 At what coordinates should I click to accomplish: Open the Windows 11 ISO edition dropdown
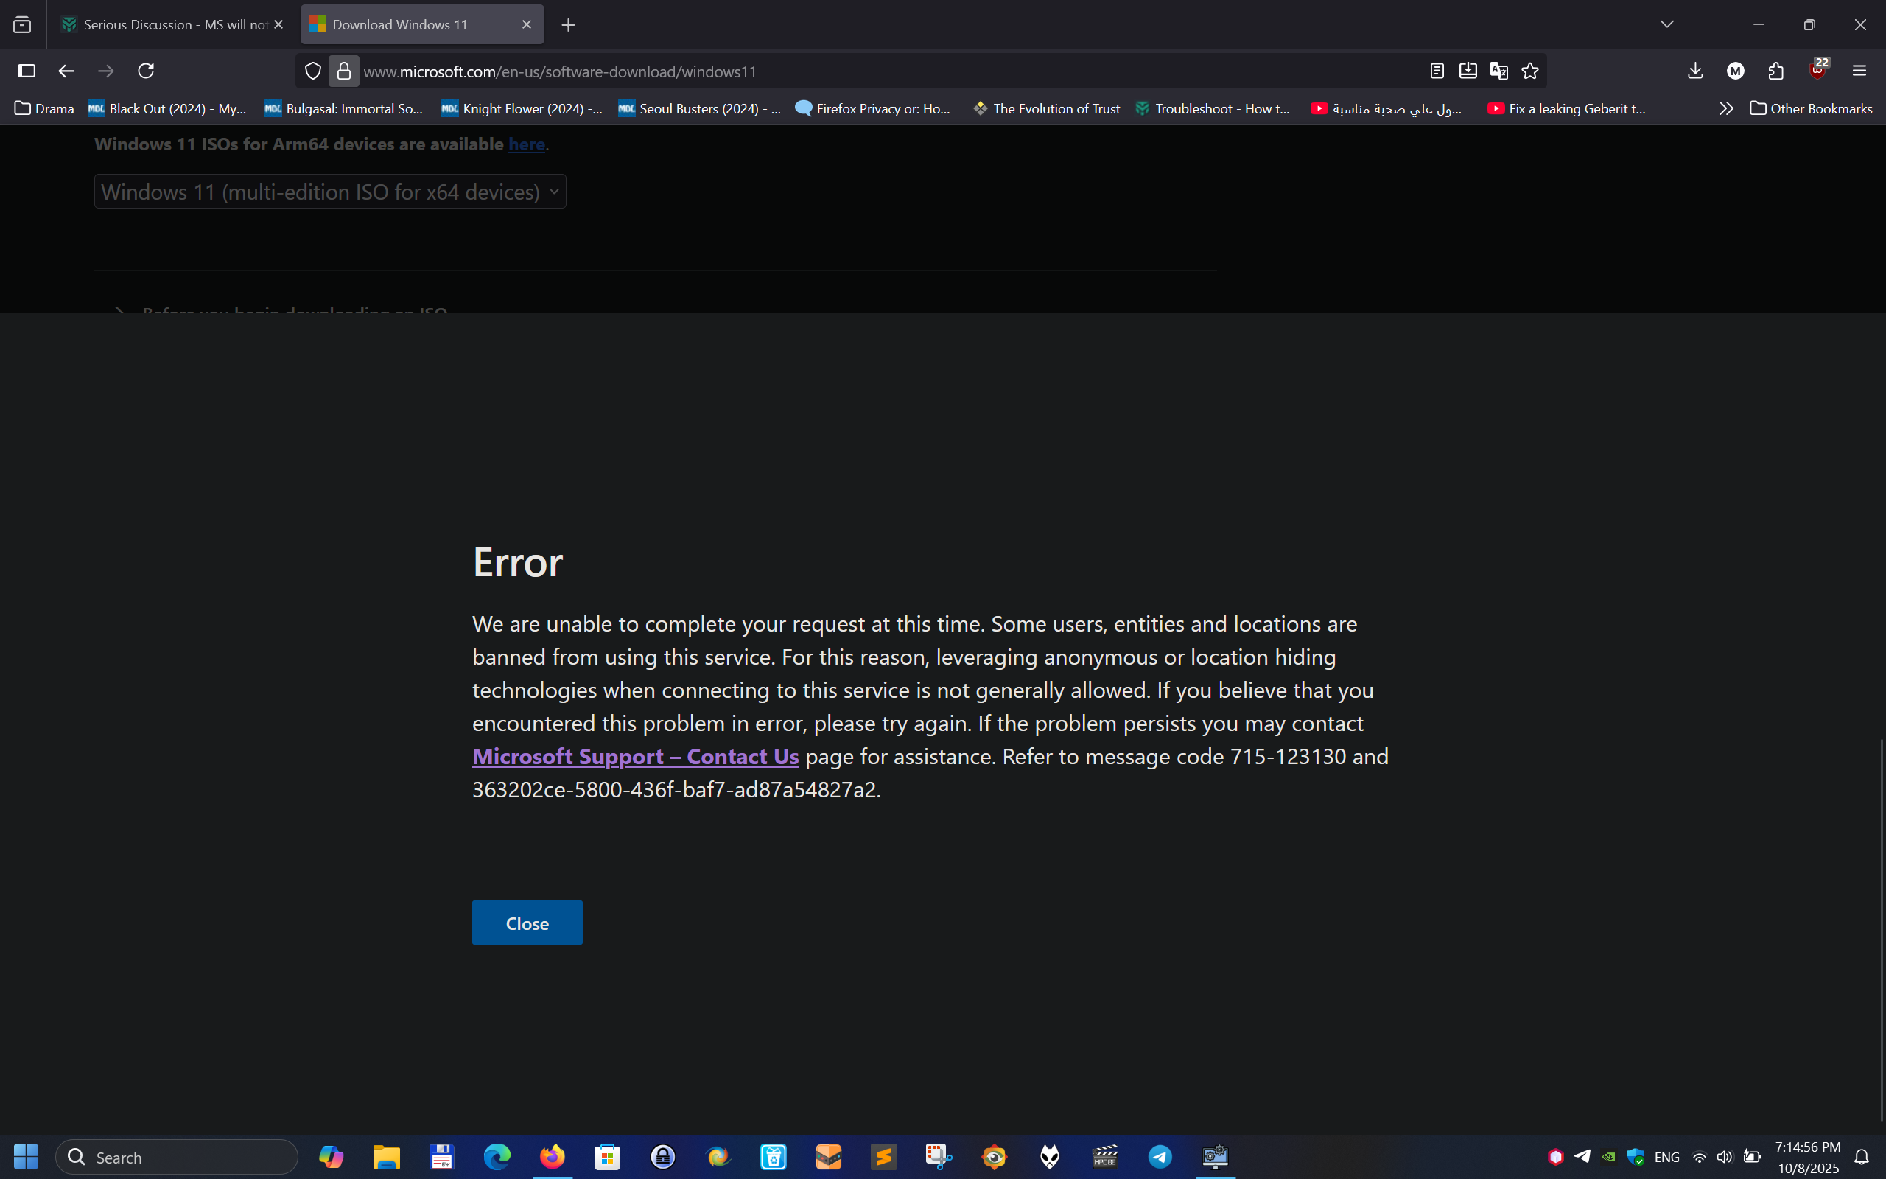(x=329, y=192)
